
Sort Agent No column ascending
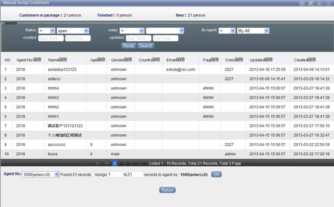(35, 60)
